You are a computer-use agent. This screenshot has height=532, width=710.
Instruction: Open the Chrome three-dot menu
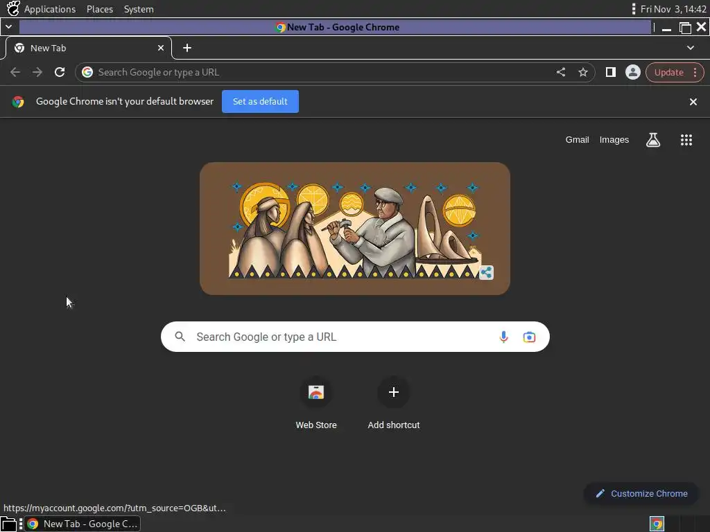(695, 72)
